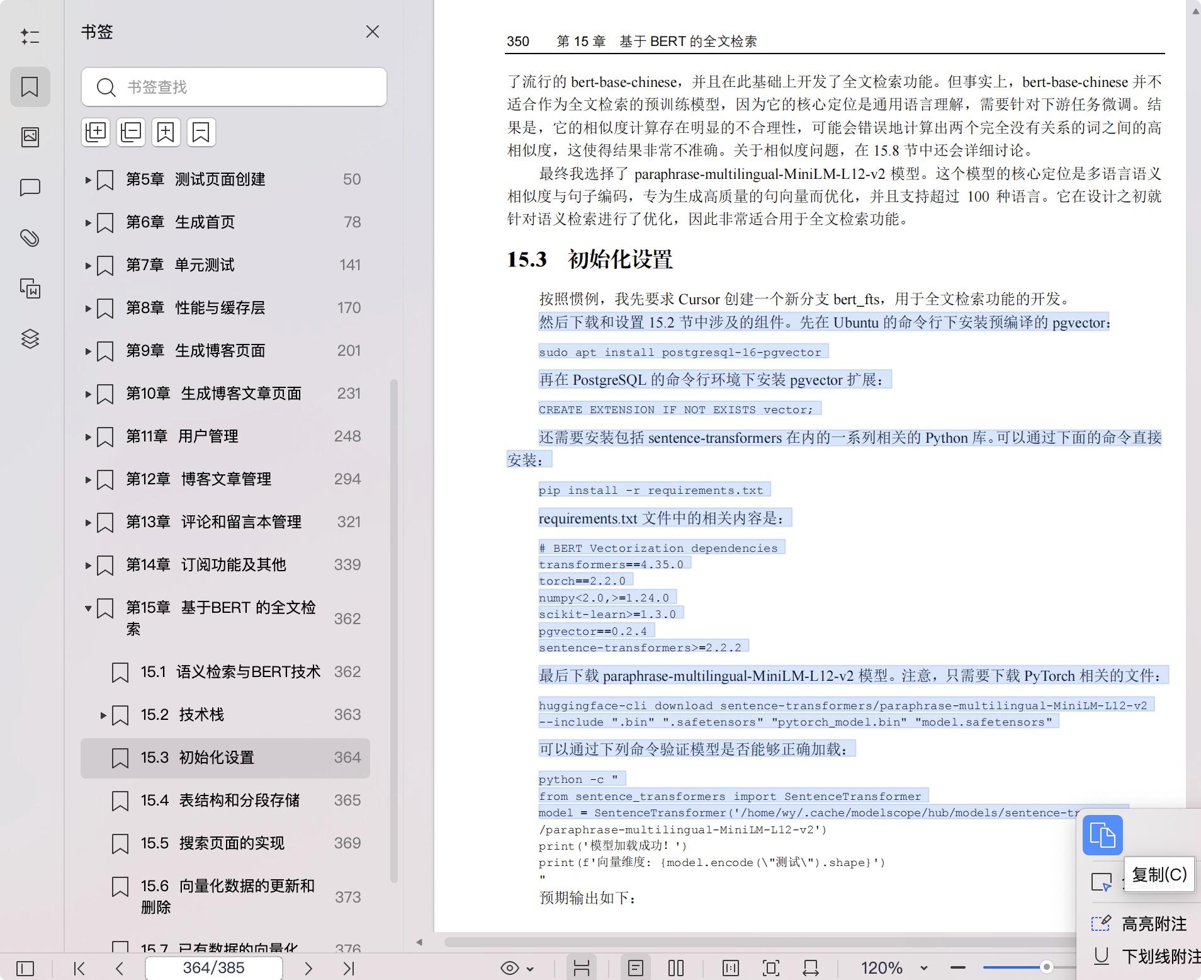
Task: Expand the 第9章 生成博客页面 bookmark
Action: point(88,351)
